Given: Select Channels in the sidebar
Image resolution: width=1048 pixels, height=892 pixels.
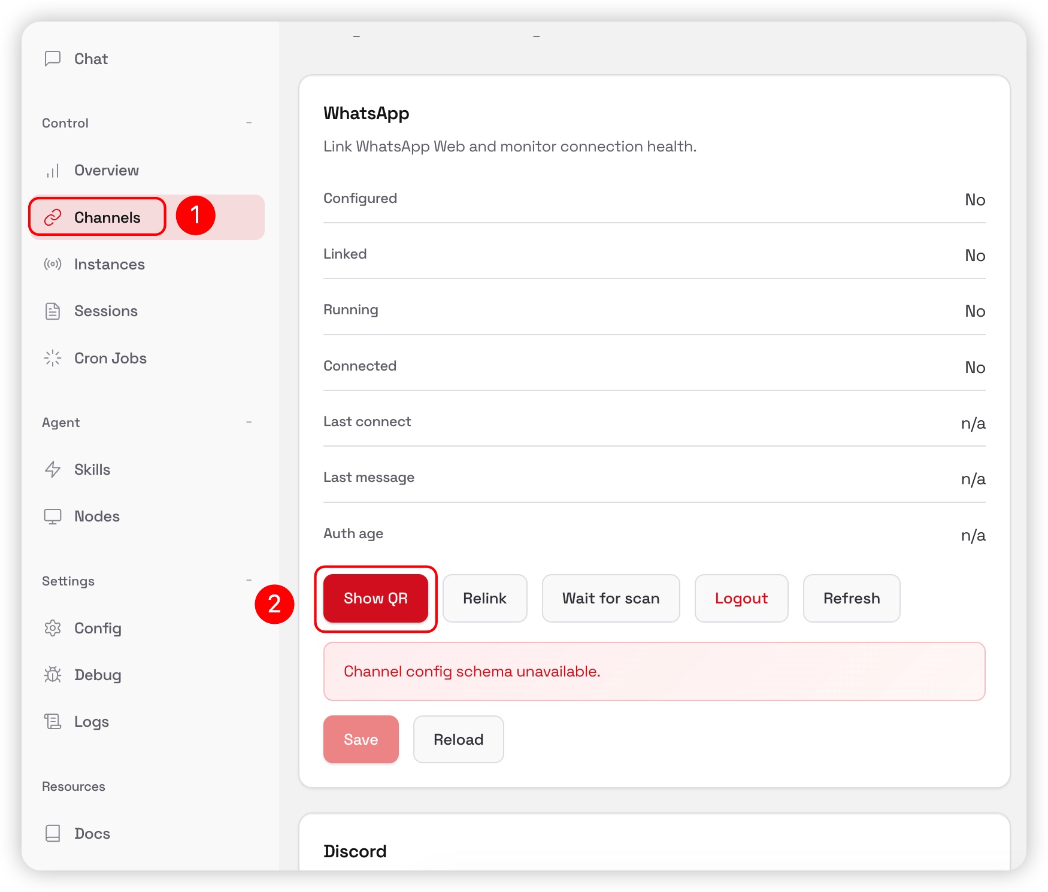Looking at the screenshot, I should pos(147,217).
